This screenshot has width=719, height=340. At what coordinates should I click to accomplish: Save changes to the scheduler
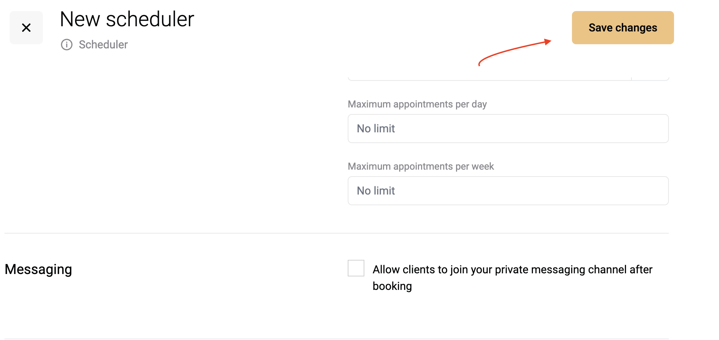(623, 28)
